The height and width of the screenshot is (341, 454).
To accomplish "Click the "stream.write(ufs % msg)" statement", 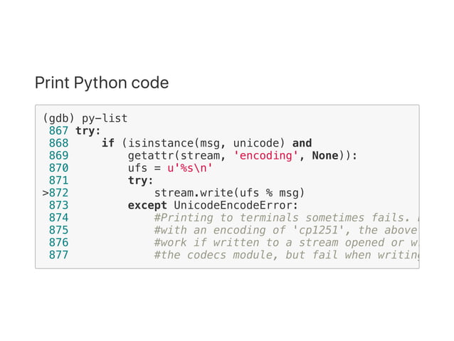I will (x=229, y=193).
